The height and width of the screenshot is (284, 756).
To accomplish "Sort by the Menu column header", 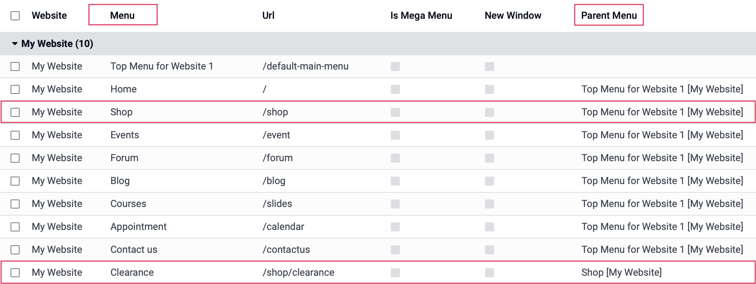I will tap(122, 15).
